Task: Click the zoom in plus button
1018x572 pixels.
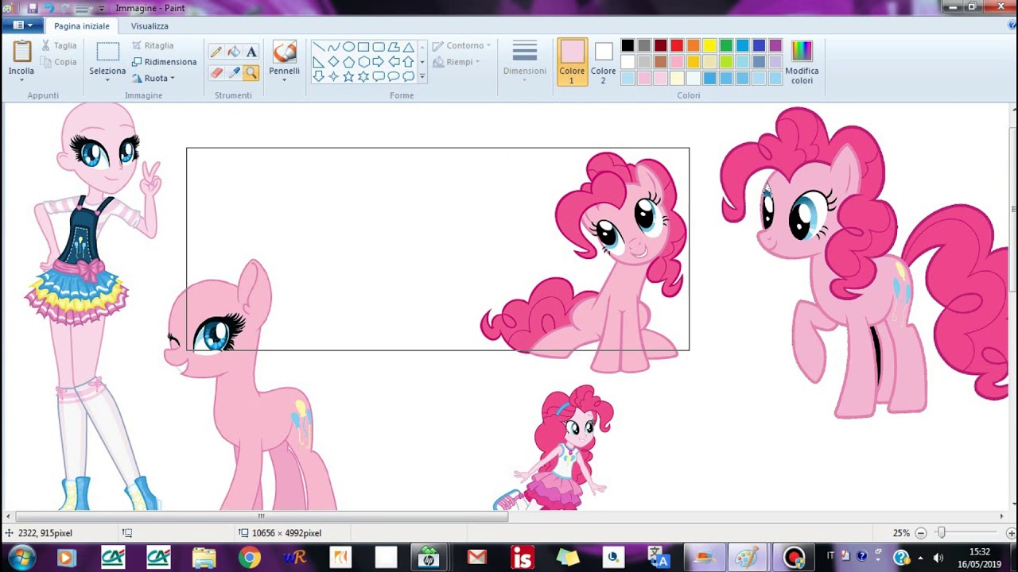Action: [x=1011, y=533]
